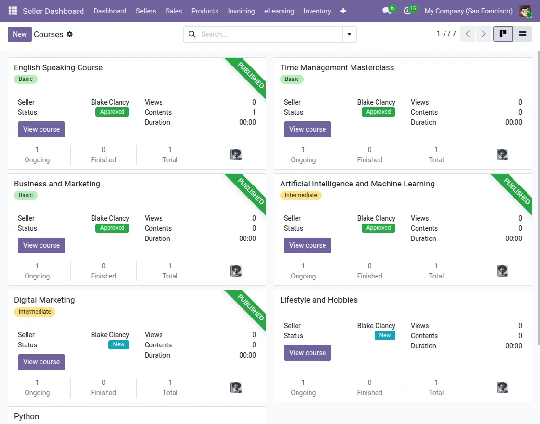Expand the search options dropdown
This screenshot has height=424, width=540.
click(x=349, y=34)
